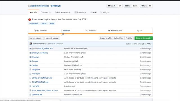Open the Design folder
This screenshot has height=101, width=180.
point(35,65)
